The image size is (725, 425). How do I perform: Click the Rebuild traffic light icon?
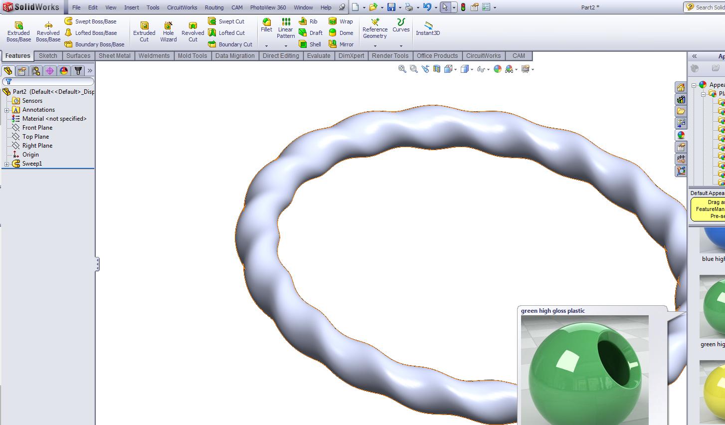click(x=463, y=7)
